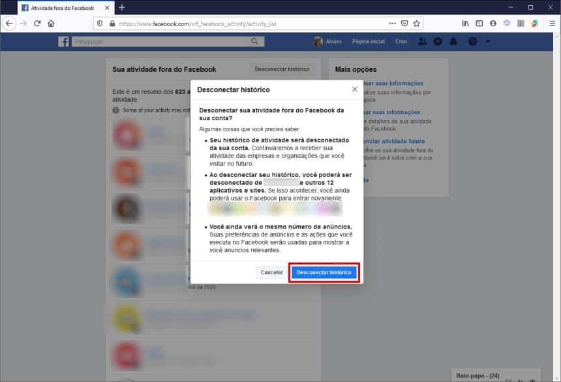Open the Firefox hamburger menu
This screenshot has width=561, height=382.
tap(552, 24)
